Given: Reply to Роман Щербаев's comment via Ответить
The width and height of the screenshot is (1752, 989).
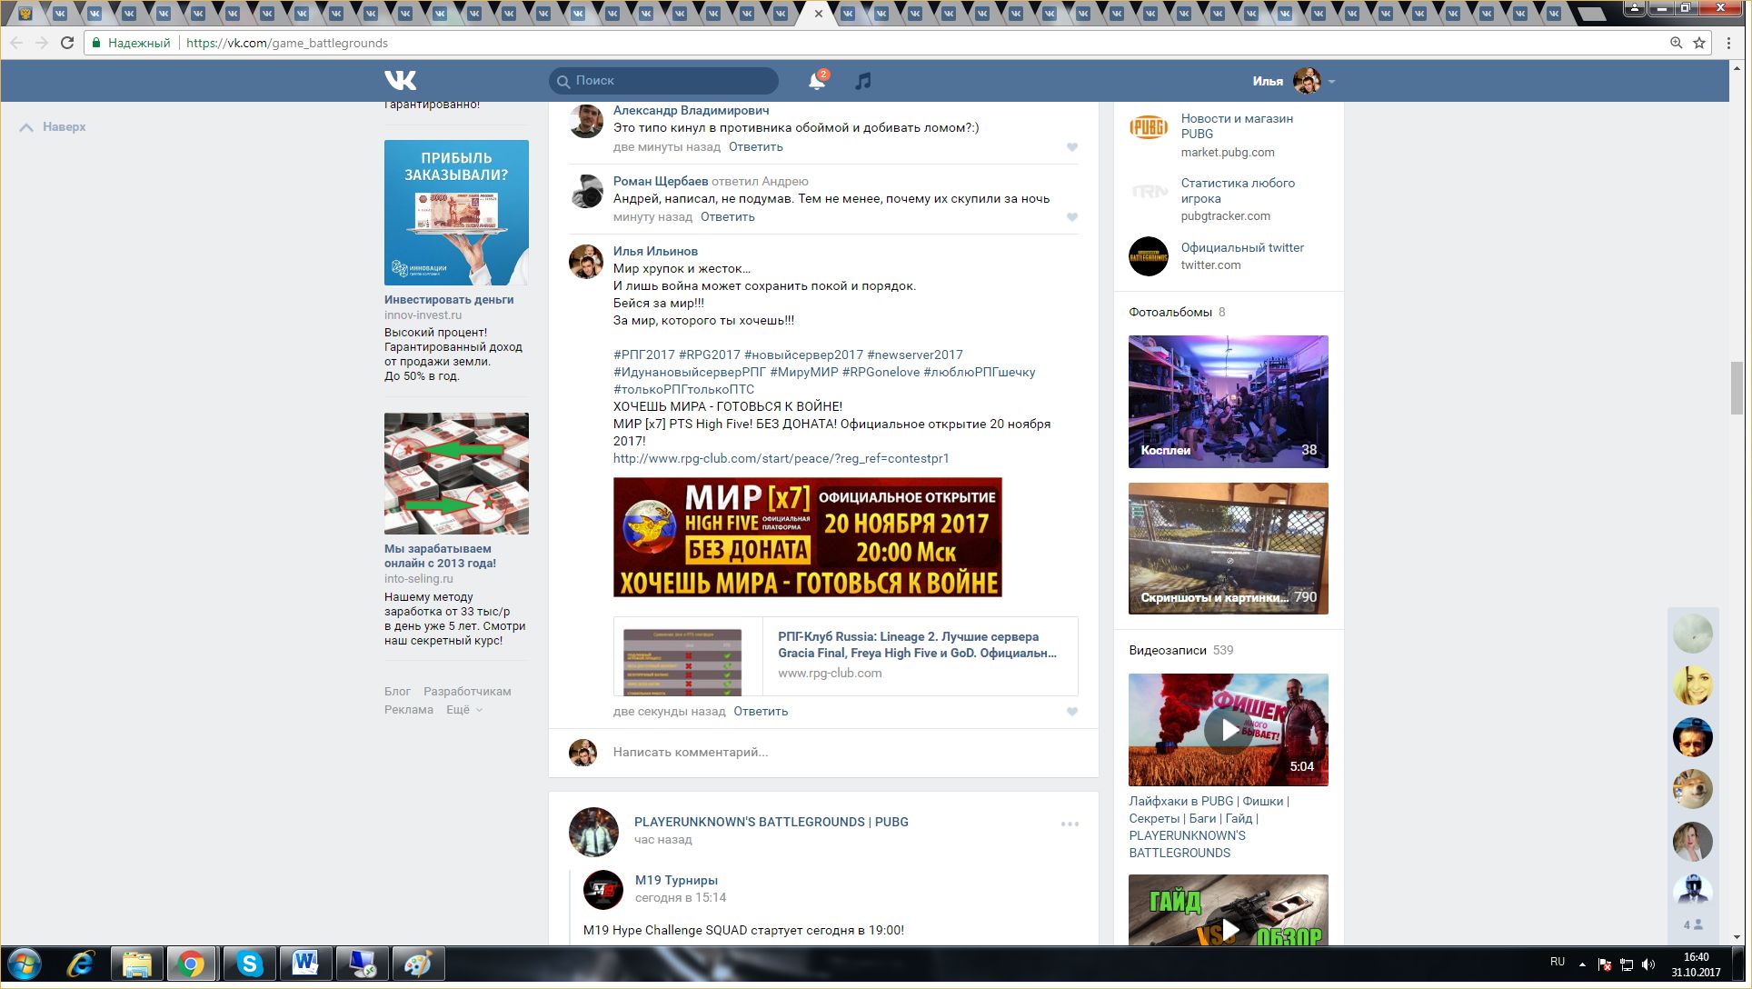Looking at the screenshot, I should click(x=728, y=216).
